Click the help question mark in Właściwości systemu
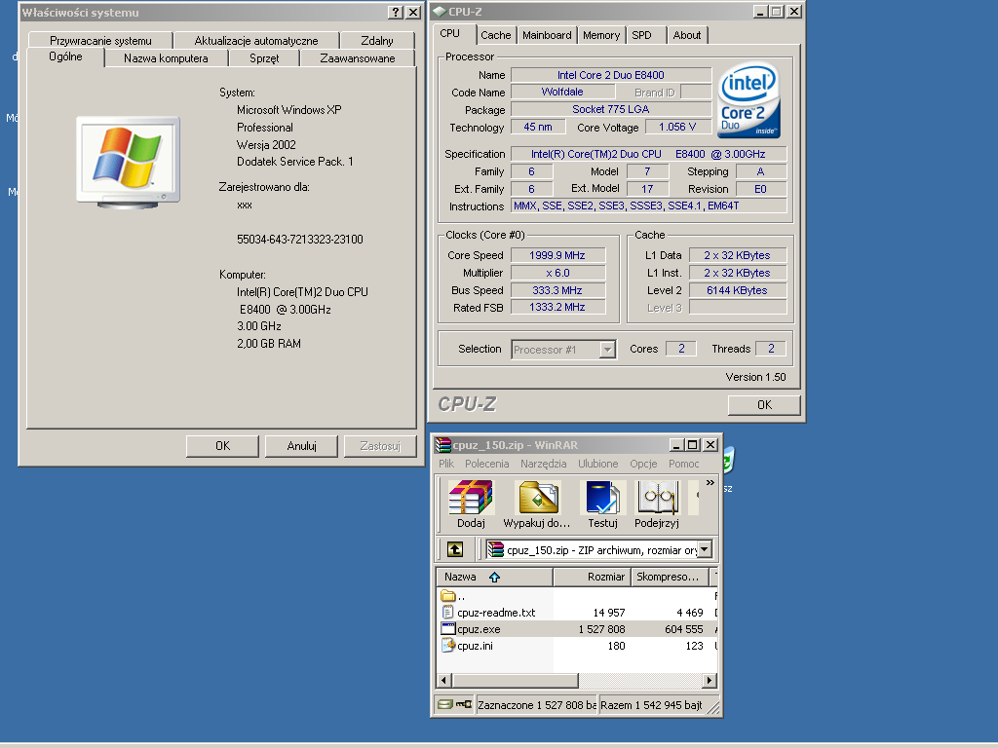The width and height of the screenshot is (998, 748). coord(396,12)
